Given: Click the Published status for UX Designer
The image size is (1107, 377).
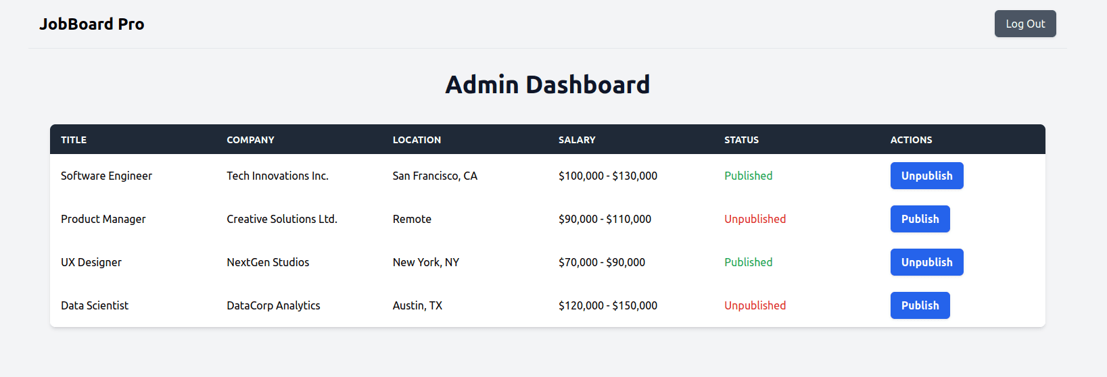Looking at the screenshot, I should tap(748, 262).
